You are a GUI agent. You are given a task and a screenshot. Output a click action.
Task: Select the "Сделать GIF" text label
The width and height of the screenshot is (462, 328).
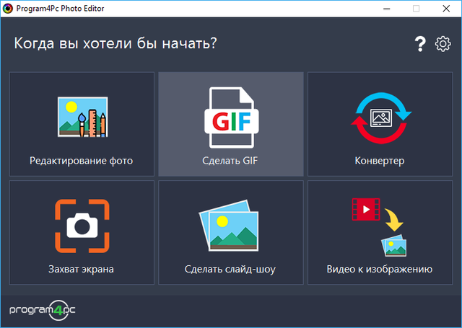[230, 160]
